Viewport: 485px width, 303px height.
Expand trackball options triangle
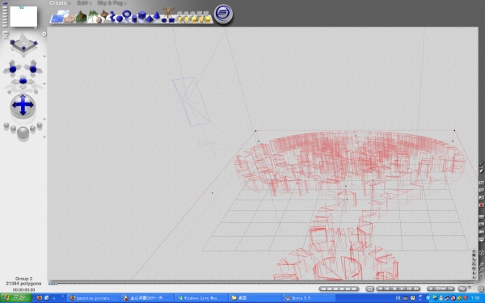tap(44, 119)
